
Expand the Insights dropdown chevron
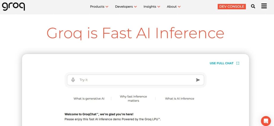point(159,7)
